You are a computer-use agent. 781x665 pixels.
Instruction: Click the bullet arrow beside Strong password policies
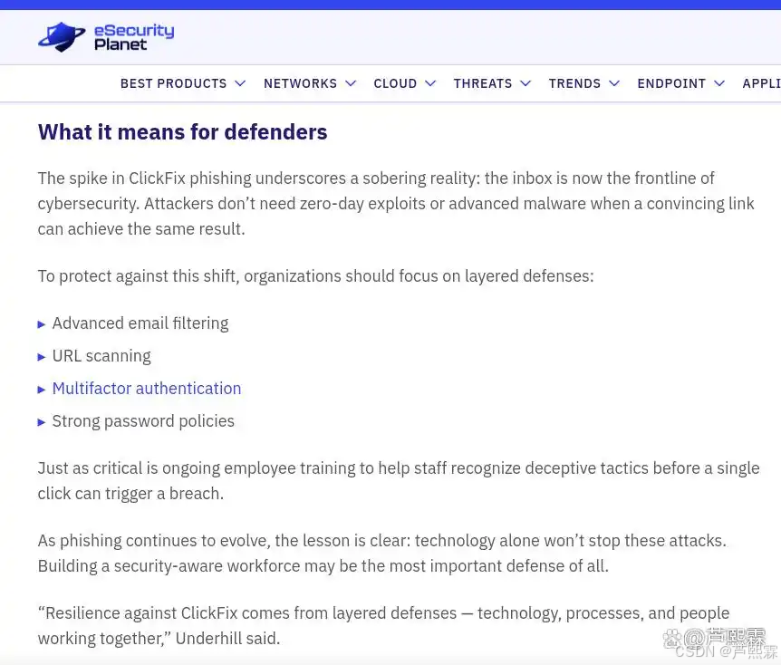[42, 422]
